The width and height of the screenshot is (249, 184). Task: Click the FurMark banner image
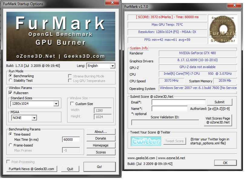(x=61, y=36)
